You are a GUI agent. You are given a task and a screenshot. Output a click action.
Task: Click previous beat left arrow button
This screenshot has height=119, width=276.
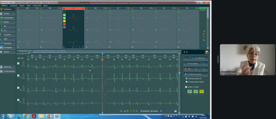click(x=186, y=58)
